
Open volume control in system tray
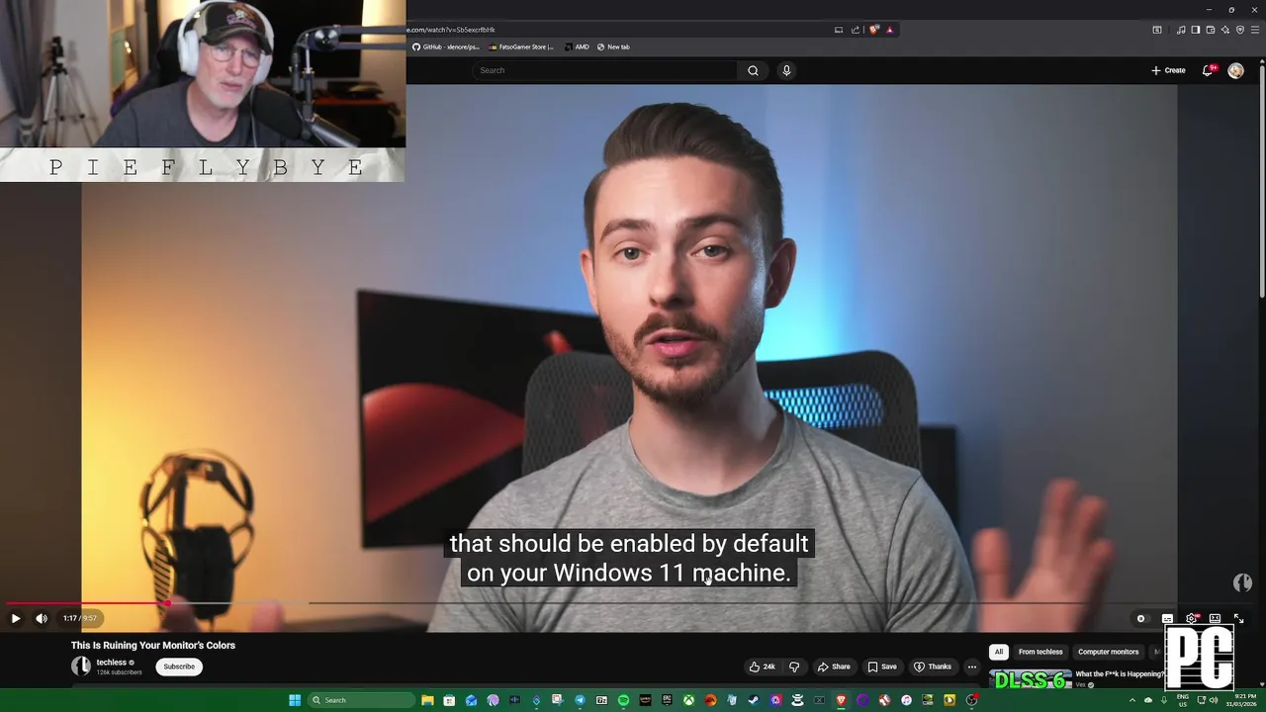tap(1214, 700)
